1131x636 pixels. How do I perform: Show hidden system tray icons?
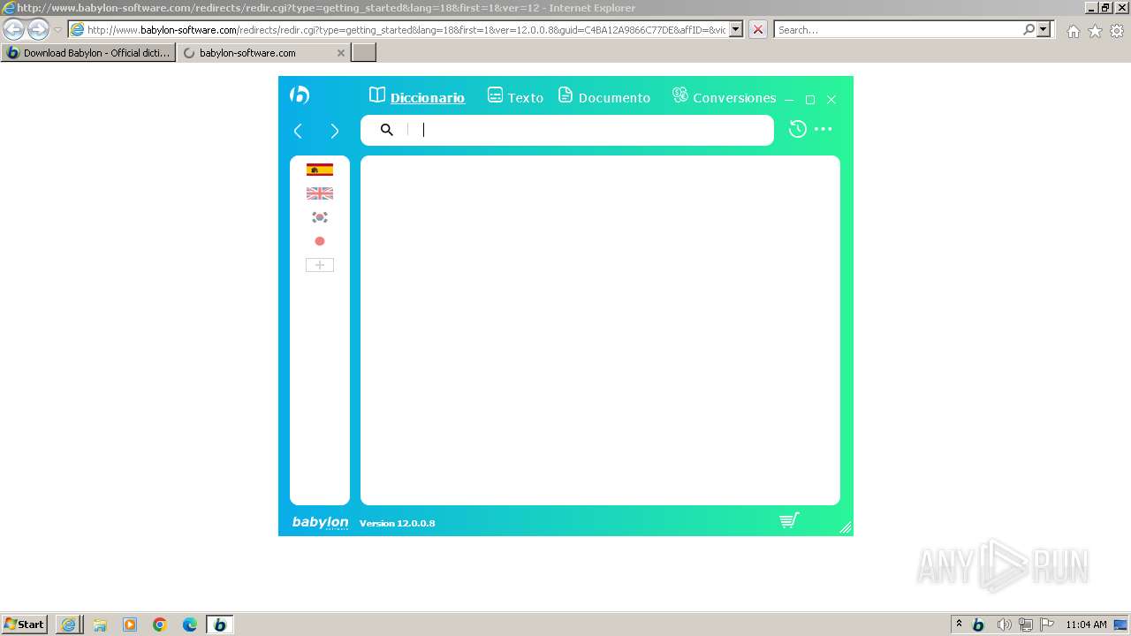959,625
